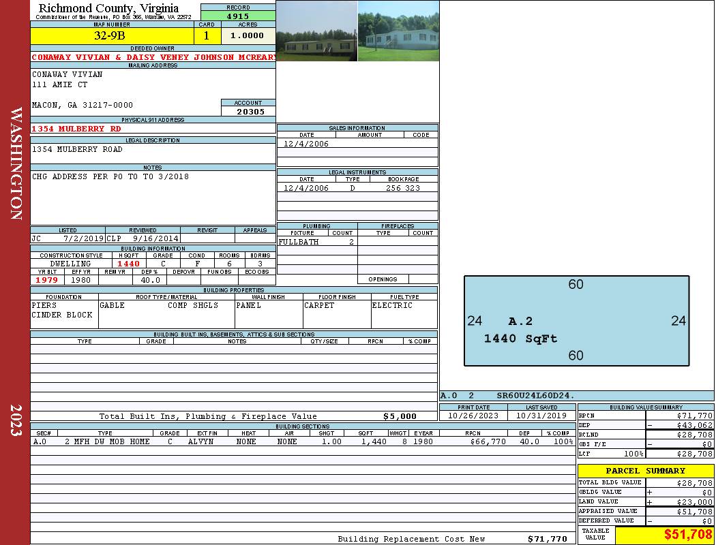The width and height of the screenshot is (716, 545).
Task: Select the FULLBATH plumbing fixture row
Action: [316, 242]
